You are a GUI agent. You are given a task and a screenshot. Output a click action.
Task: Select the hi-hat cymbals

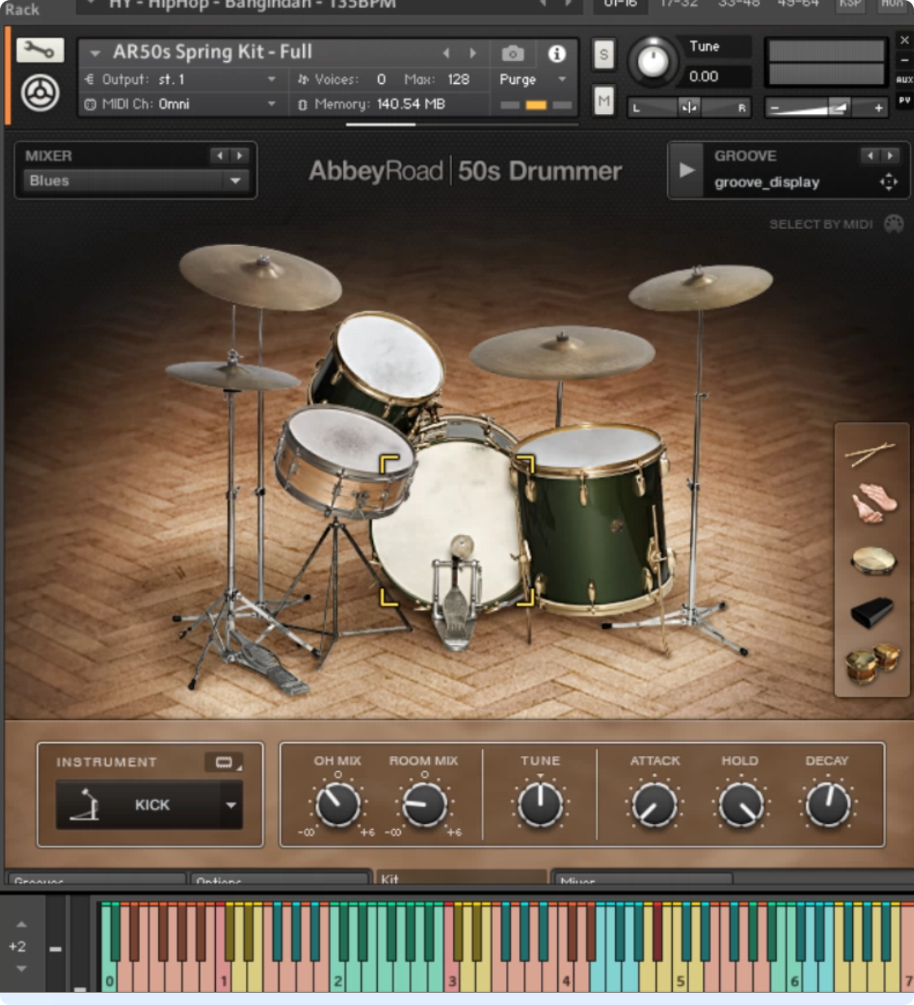point(232,375)
